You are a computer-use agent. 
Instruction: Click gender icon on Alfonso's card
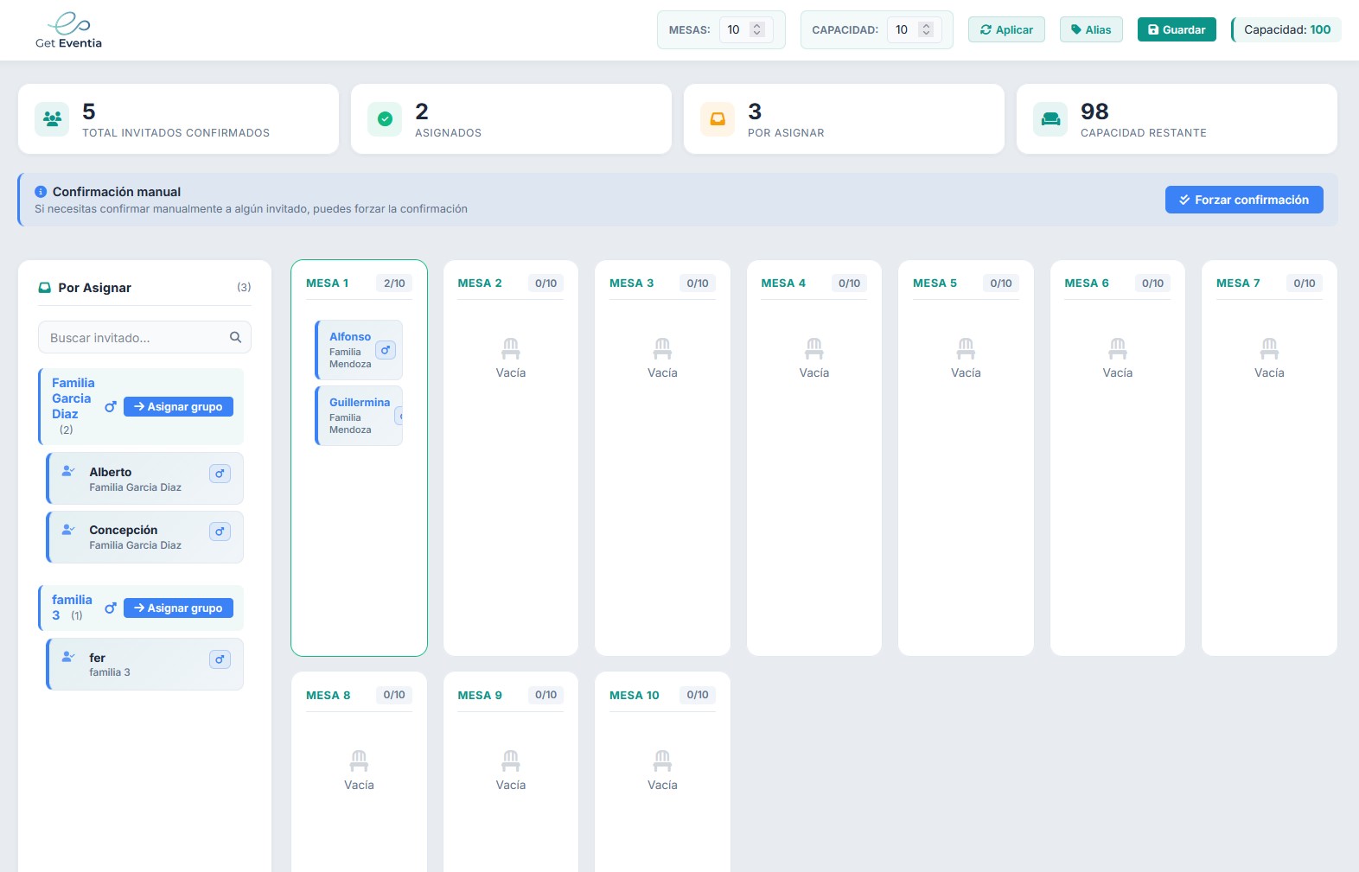coord(386,350)
